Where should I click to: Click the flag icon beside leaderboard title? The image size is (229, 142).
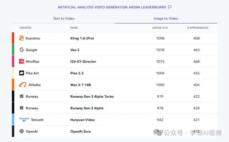pyautogui.click(x=170, y=7)
